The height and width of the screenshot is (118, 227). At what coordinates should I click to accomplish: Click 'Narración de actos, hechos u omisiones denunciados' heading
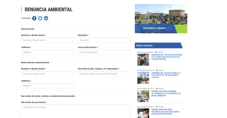48,96
